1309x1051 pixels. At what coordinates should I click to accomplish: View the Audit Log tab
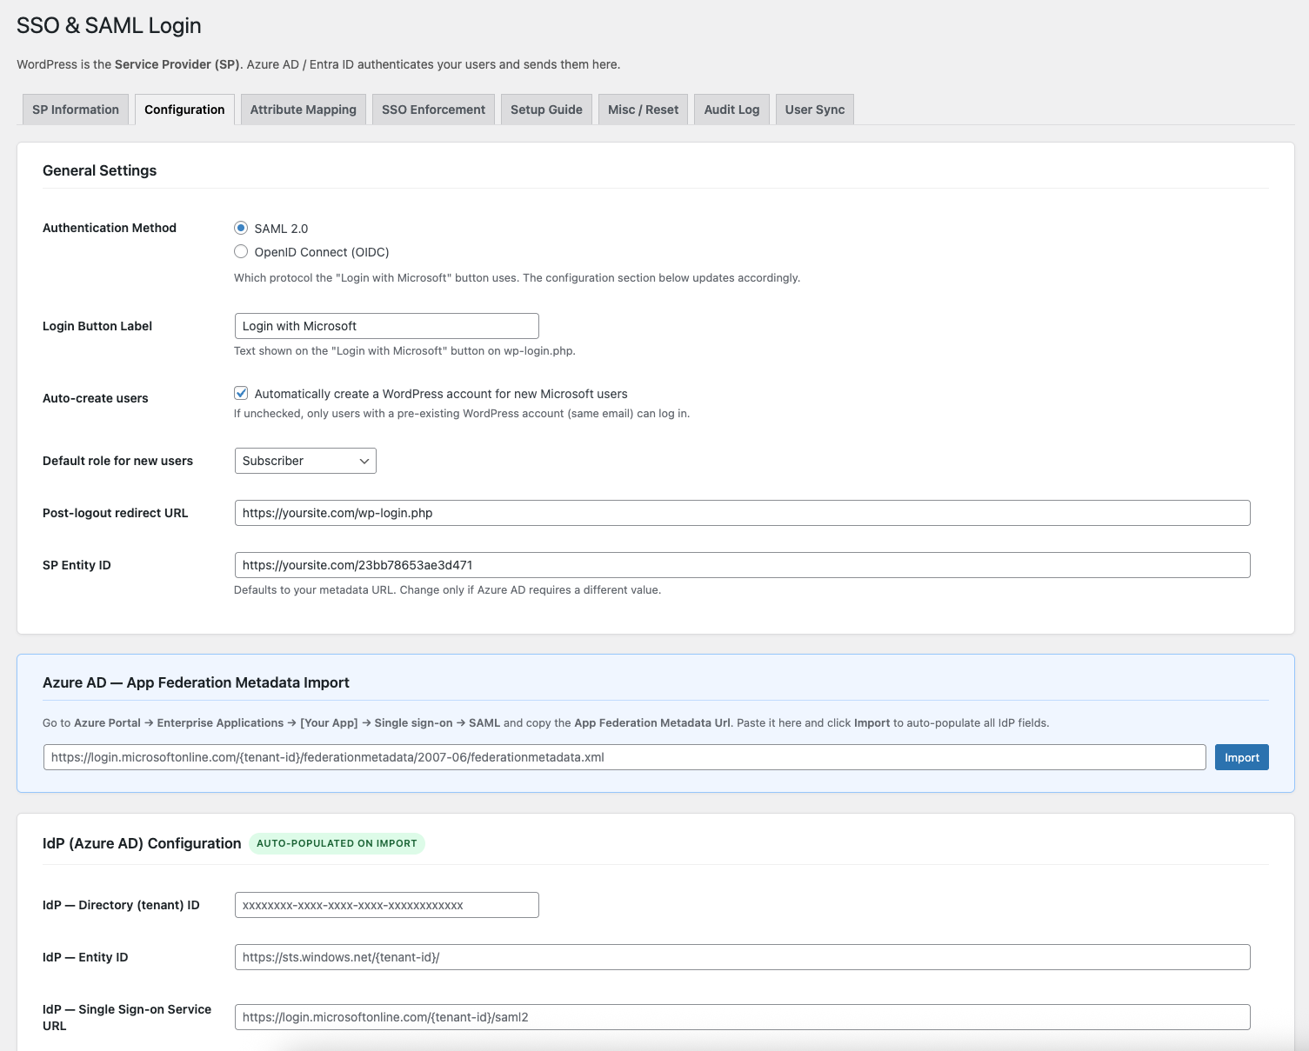731,110
